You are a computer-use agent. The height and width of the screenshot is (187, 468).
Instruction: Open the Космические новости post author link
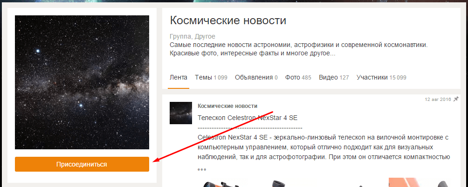tap(227, 106)
